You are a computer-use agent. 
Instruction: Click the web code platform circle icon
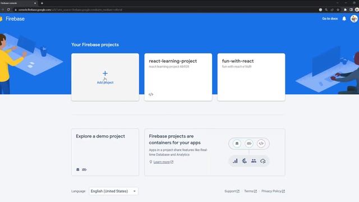tap(261, 144)
